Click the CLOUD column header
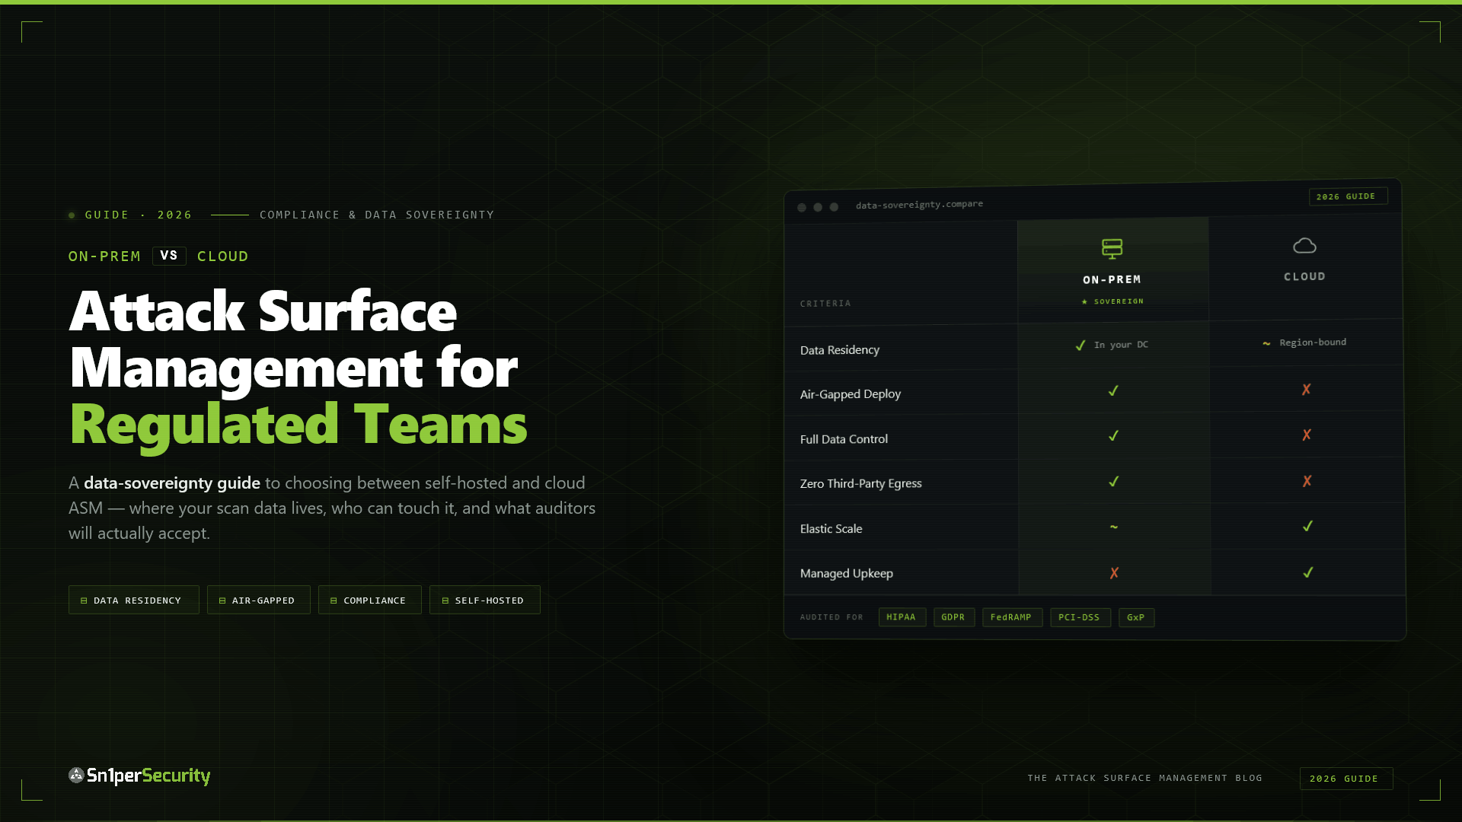 1305,277
